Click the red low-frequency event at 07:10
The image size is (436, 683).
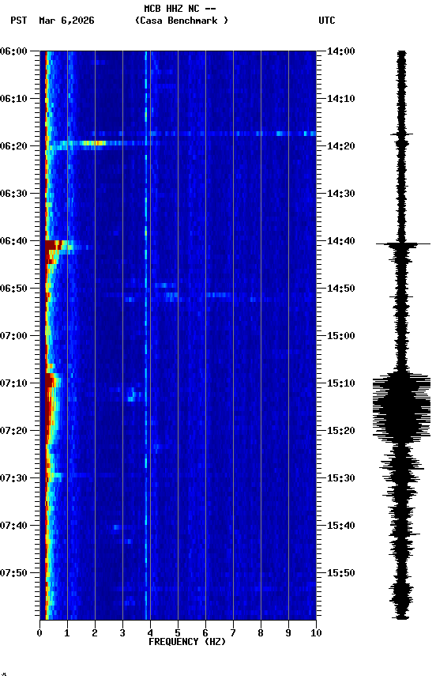click(x=51, y=379)
